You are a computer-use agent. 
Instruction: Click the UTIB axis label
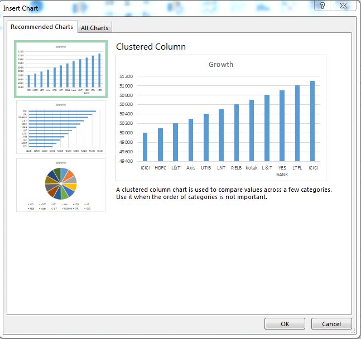206,168
